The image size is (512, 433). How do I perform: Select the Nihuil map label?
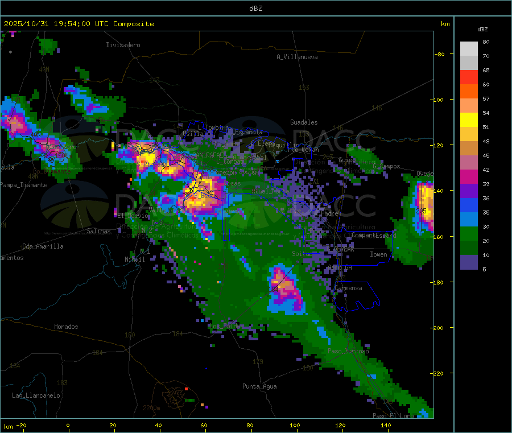pos(134,259)
